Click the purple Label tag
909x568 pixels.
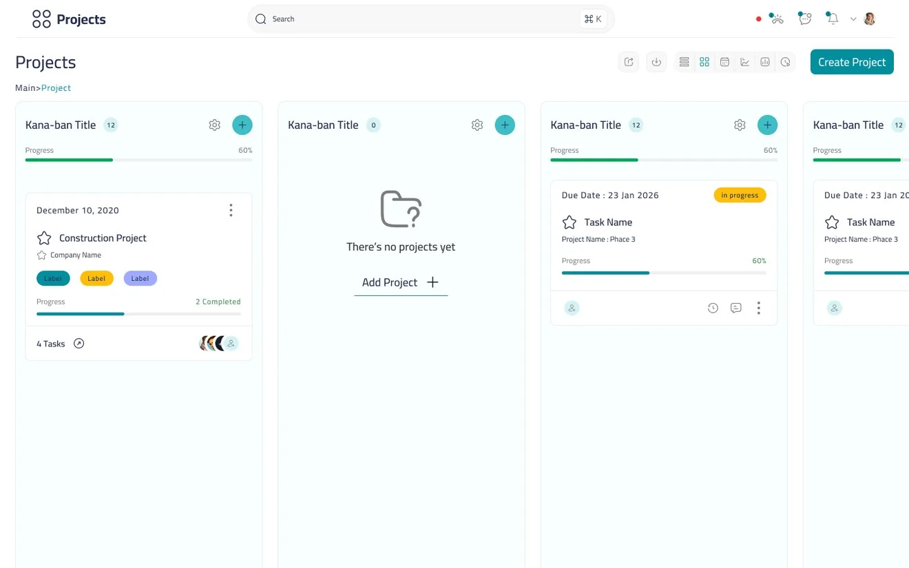point(140,279)
